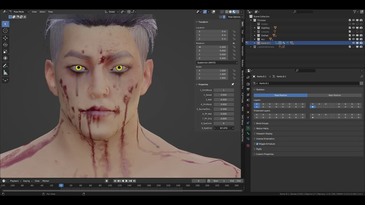This screenshot has height=205, width=365.
Task: Jump to the end frame of timeline
Action: (134, 181)
